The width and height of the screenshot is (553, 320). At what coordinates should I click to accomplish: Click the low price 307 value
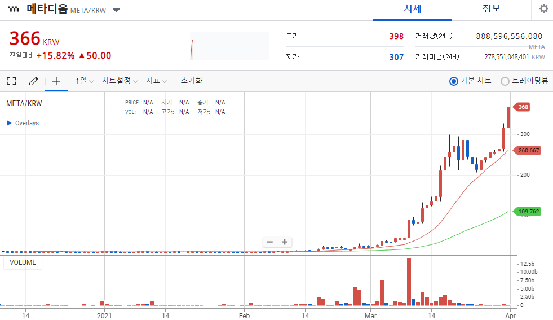click(x=396, y=57)
